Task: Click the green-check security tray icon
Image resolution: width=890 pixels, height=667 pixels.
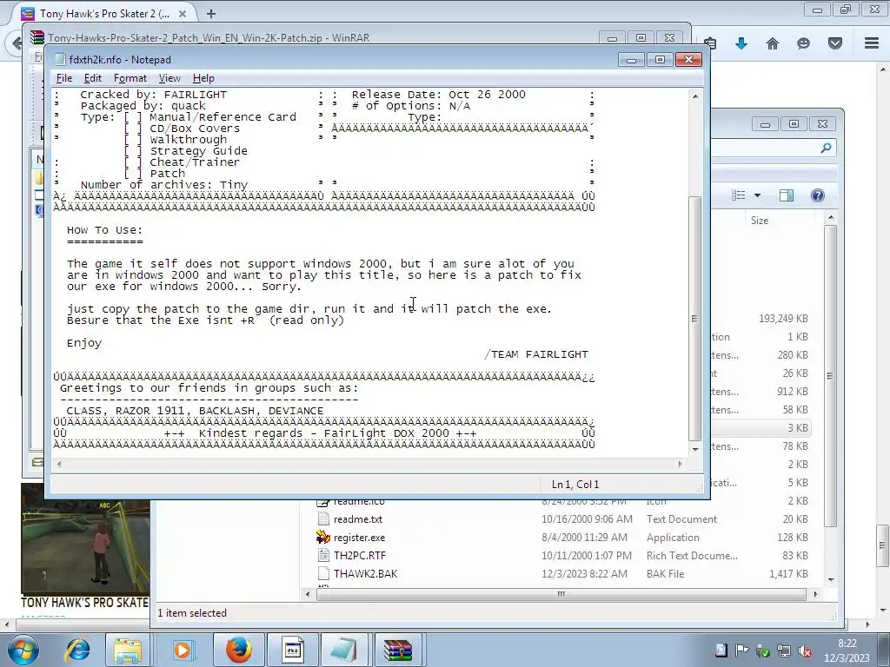Action: [763, 650]
